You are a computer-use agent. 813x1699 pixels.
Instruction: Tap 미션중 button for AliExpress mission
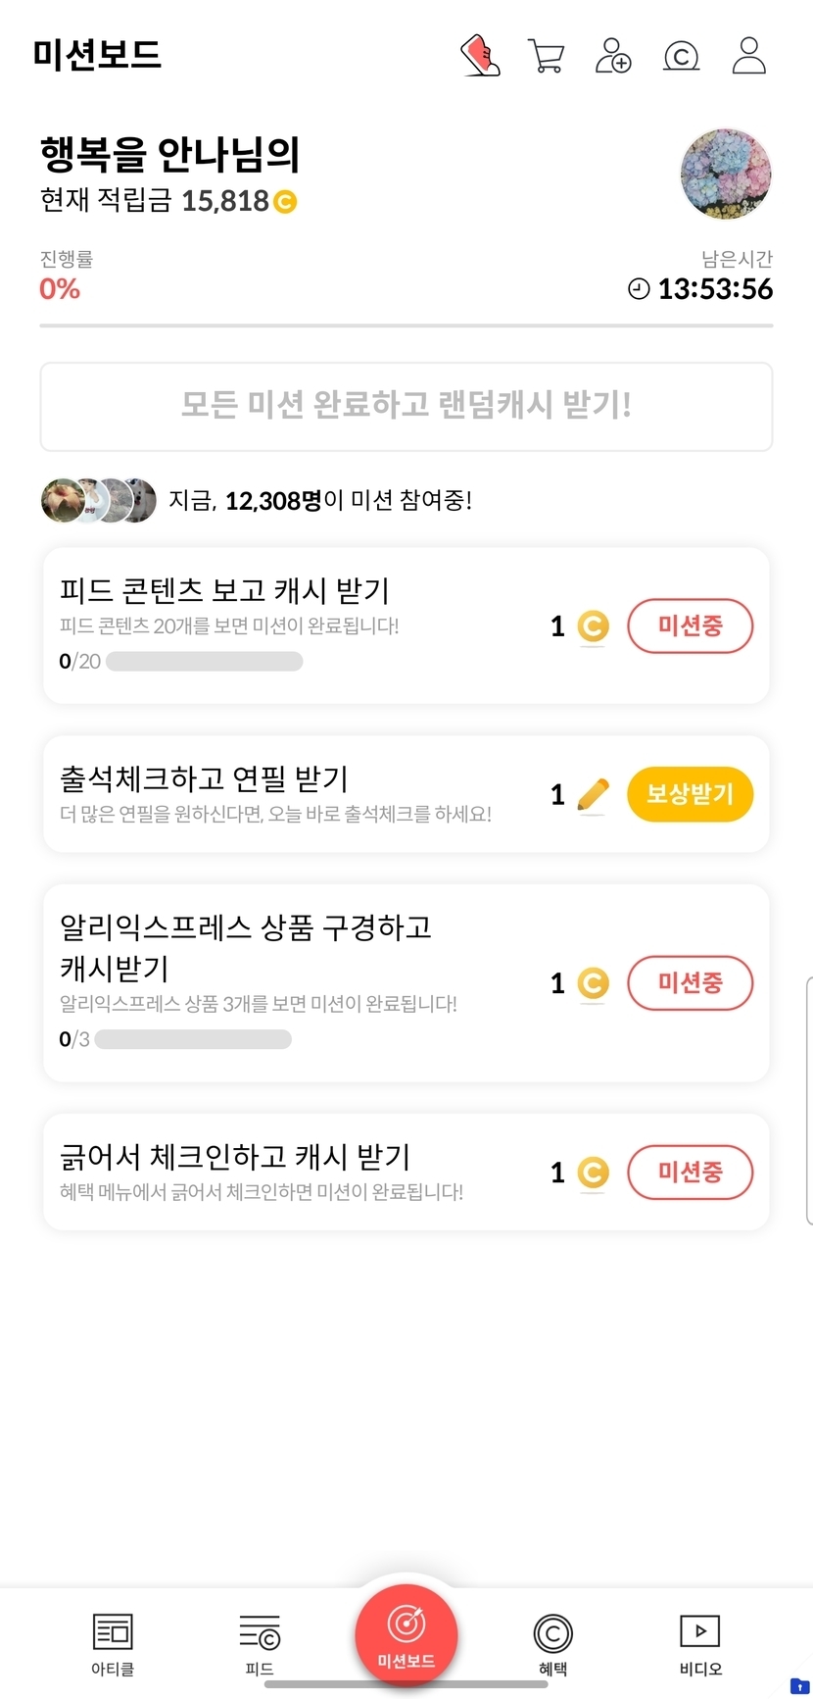pos(690,982)
